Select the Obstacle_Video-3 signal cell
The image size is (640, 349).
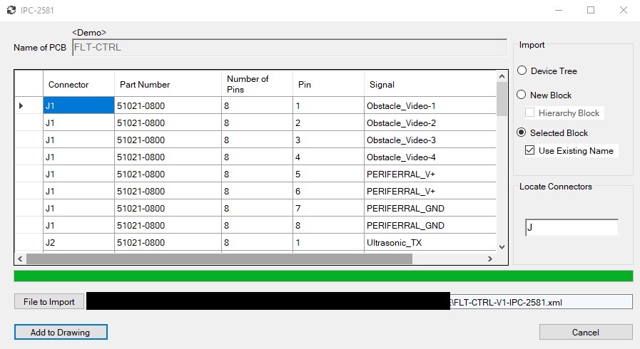tap(428, 140)
